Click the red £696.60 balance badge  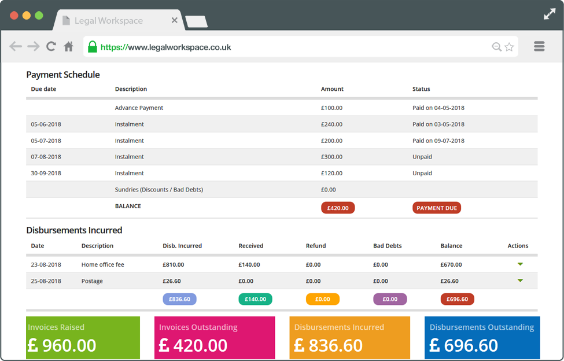(457, 299)
